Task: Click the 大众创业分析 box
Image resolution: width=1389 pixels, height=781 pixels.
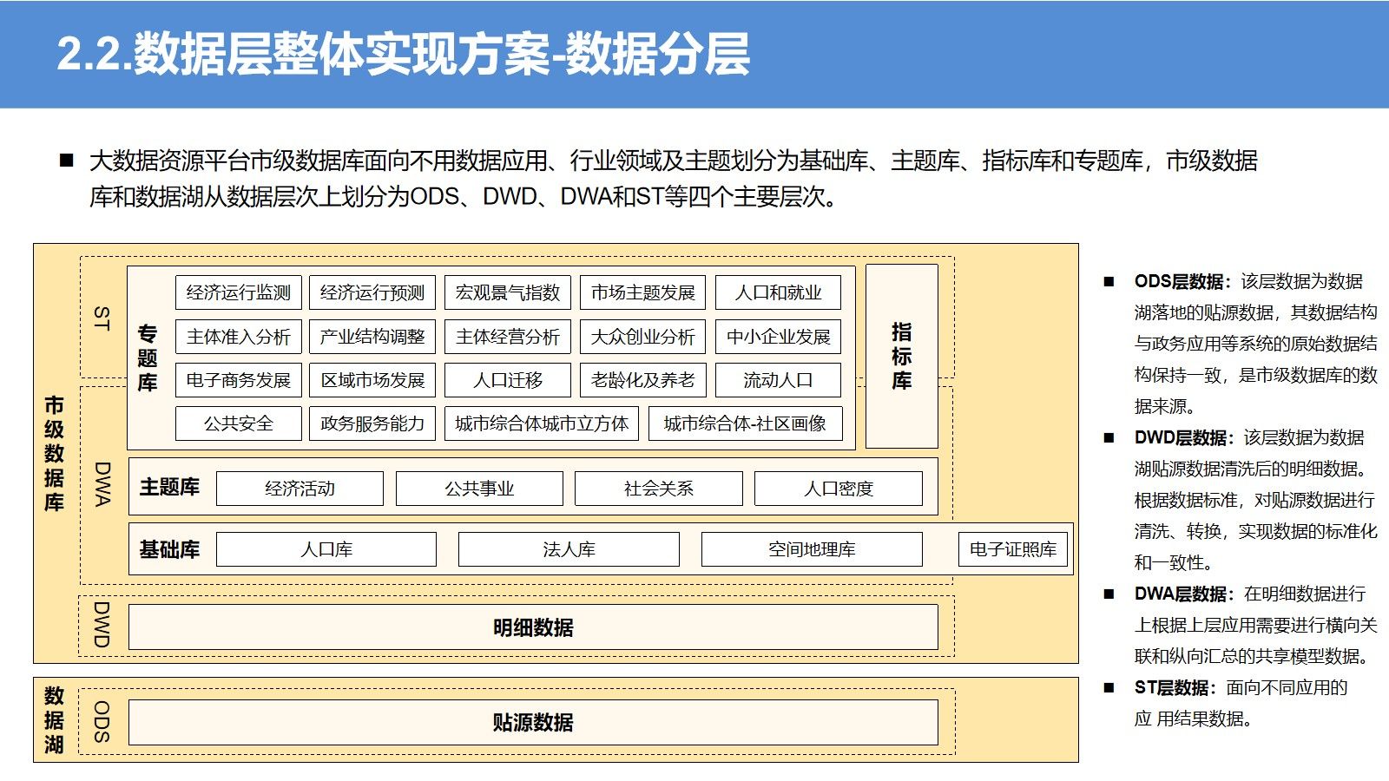Action: [x=643, y=337]
